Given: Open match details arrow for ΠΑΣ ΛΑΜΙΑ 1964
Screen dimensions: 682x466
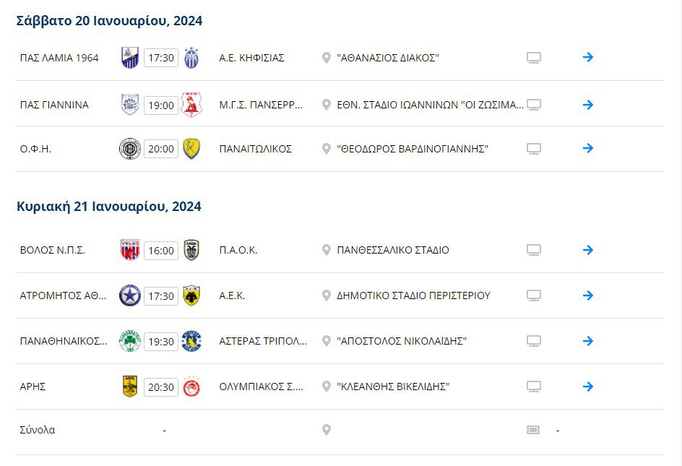Looking at the screenshot, I should 587,57.
